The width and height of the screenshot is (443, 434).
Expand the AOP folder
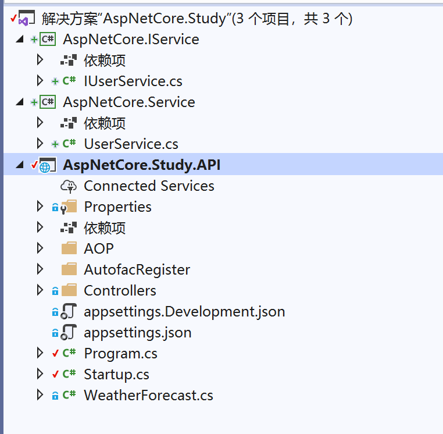click(40, 248)
